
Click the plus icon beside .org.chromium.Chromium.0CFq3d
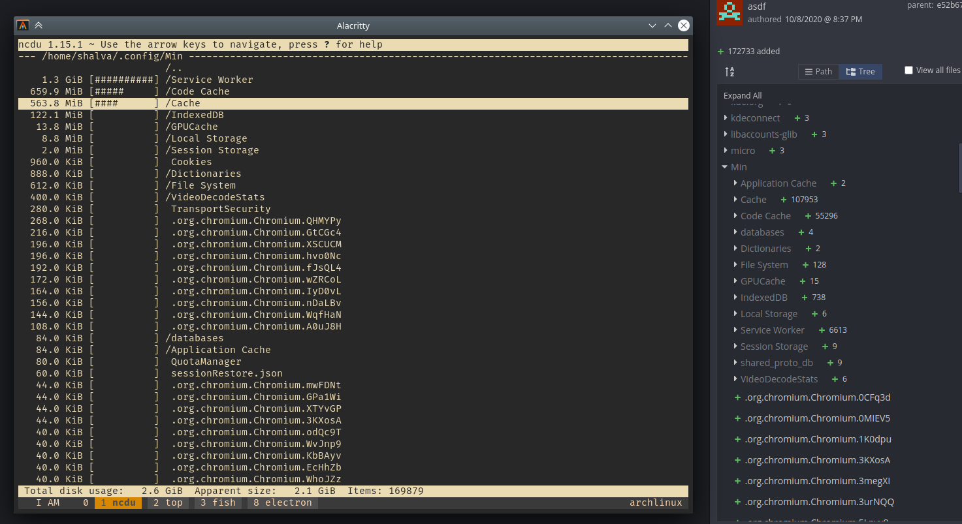(x=737, y=397)
